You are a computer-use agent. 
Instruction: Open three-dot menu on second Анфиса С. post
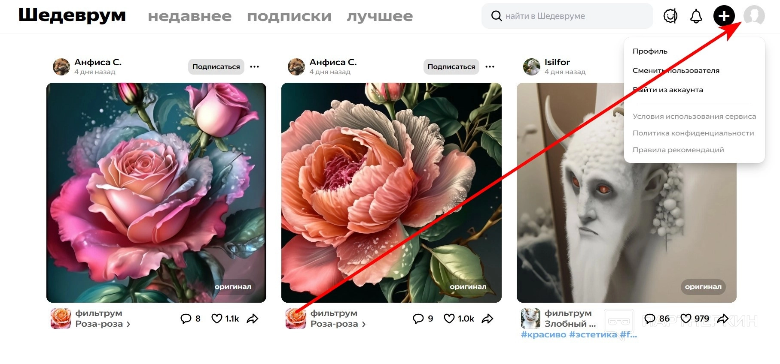tap(490, 66)
